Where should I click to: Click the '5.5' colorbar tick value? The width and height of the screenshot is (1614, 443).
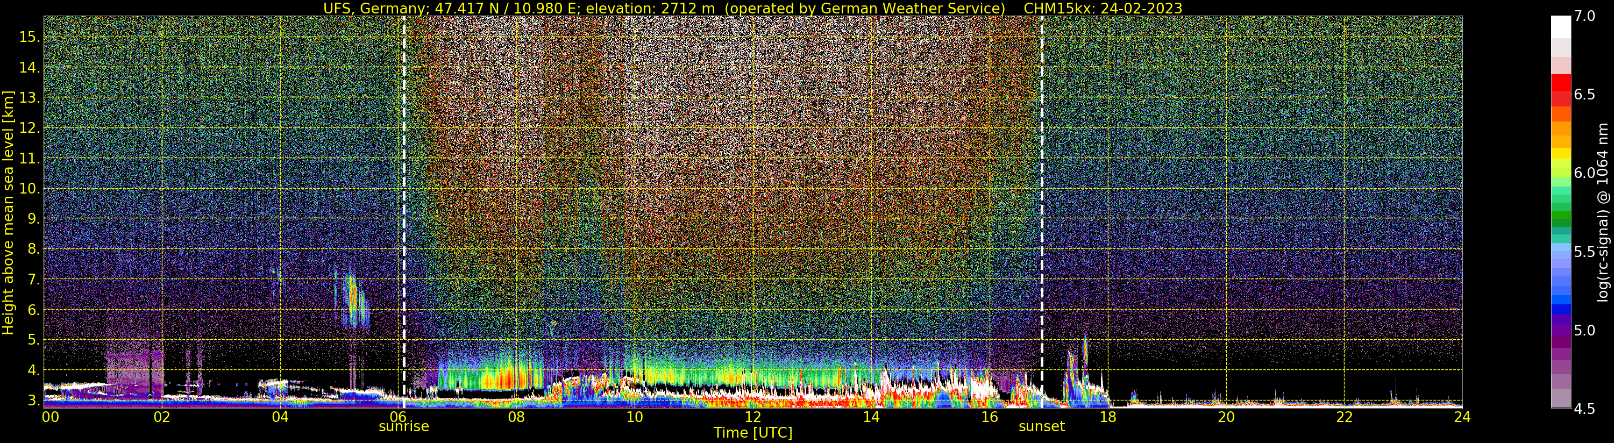pyautogui.click(x=1584, y=252)
